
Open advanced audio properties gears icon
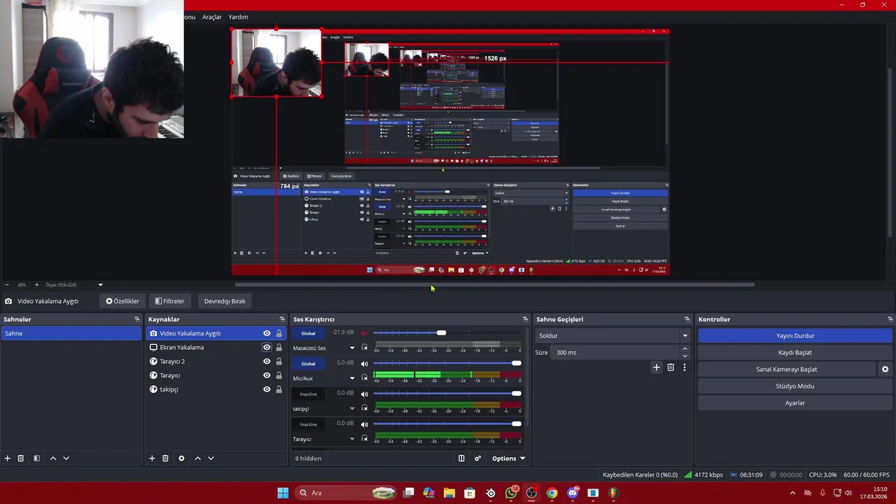tap(478, 458)
